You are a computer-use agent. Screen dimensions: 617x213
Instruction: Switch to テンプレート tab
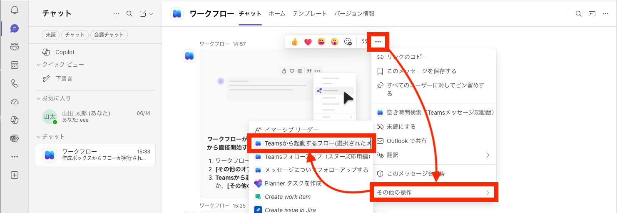click(310, 14)
